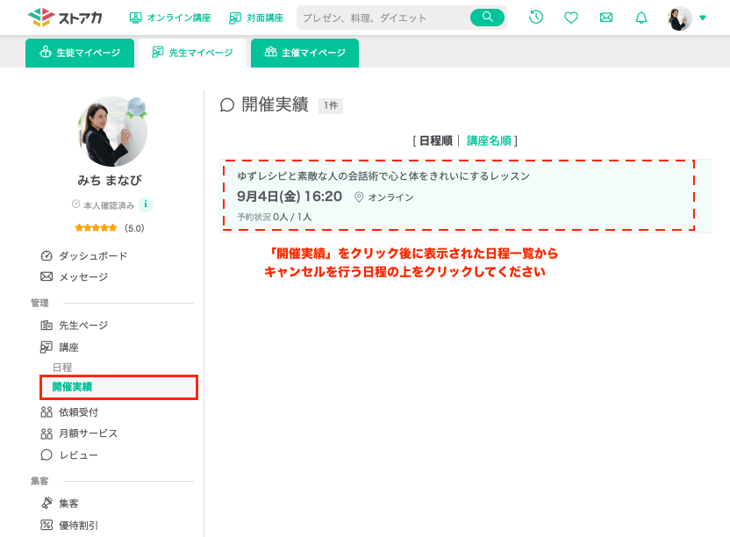This screenshot has height=537, width=730.
Task: Open 対面講座 in the header
Action: pos(256,18)
